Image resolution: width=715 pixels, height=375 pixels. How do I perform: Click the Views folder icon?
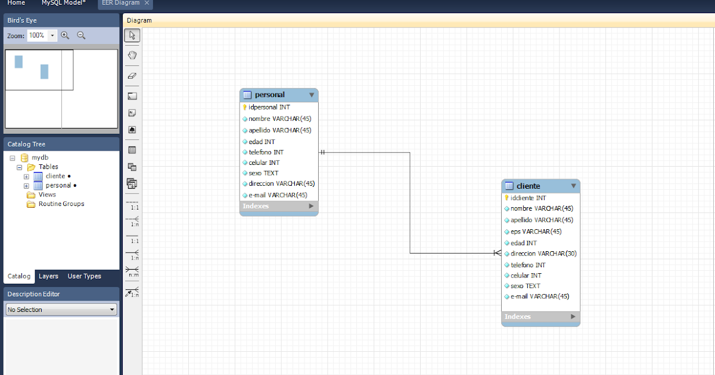[31, 195]
